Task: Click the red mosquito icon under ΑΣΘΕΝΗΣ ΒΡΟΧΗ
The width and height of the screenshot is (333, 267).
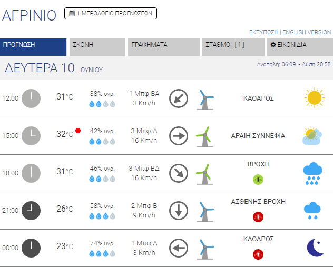Action: 258,216
